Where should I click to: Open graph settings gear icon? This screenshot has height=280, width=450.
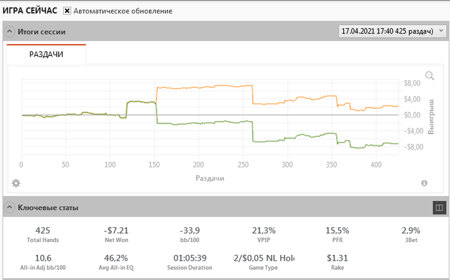tap(16, 183)
